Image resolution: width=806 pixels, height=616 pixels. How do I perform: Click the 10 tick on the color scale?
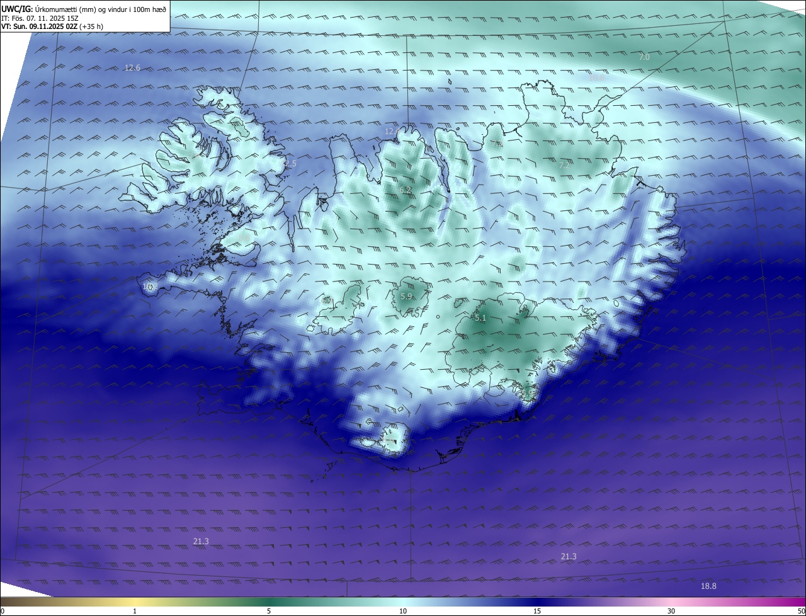[403, 611]
